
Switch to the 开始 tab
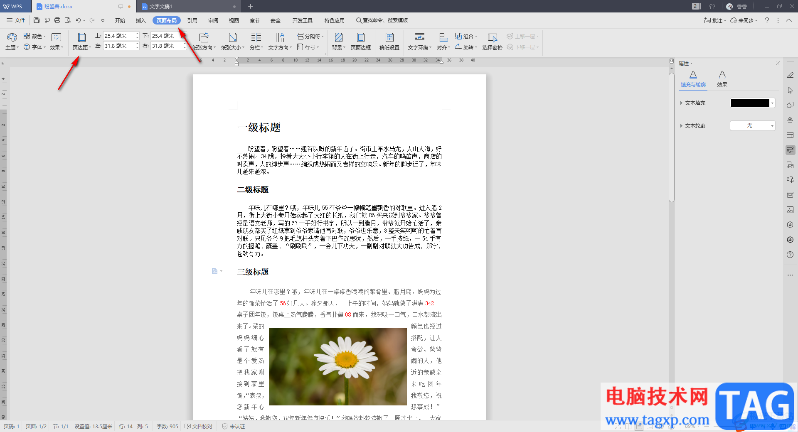[120, 20]
